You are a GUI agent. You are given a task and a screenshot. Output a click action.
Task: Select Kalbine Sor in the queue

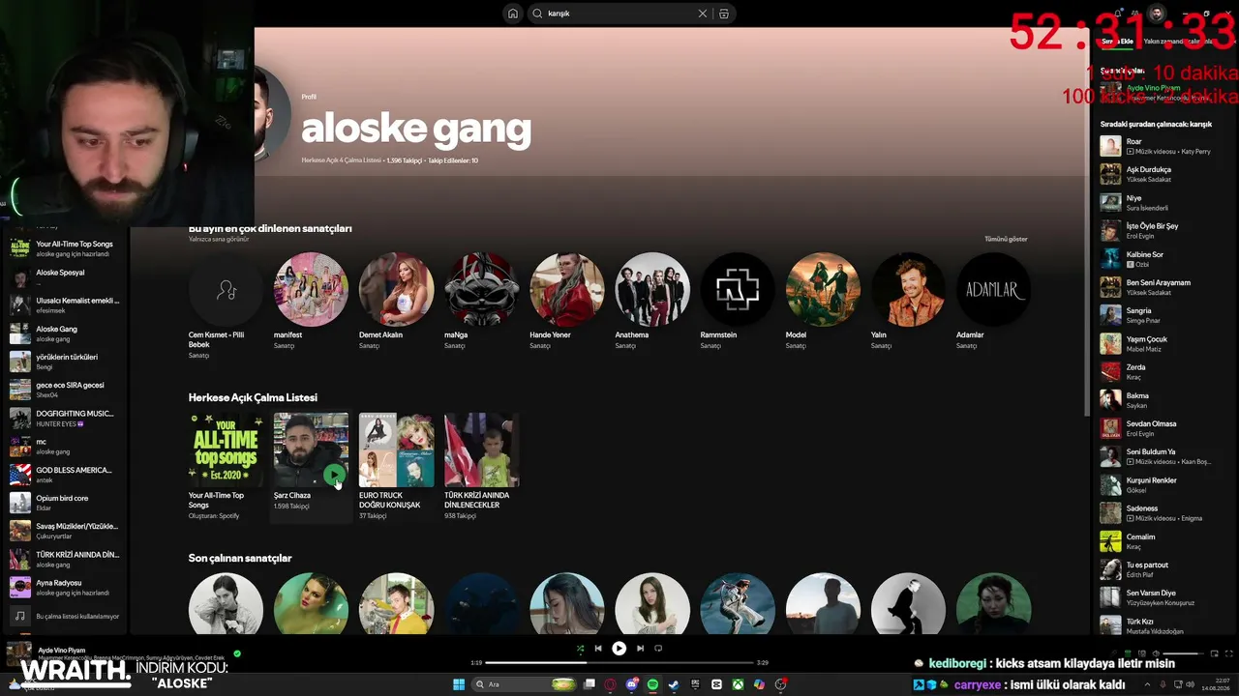[x=1165, y=259]
